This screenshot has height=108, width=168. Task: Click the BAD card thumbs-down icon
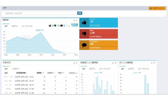pos(84,34)
